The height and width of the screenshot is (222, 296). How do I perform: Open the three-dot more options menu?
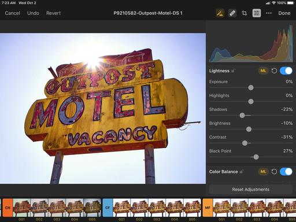269,13
